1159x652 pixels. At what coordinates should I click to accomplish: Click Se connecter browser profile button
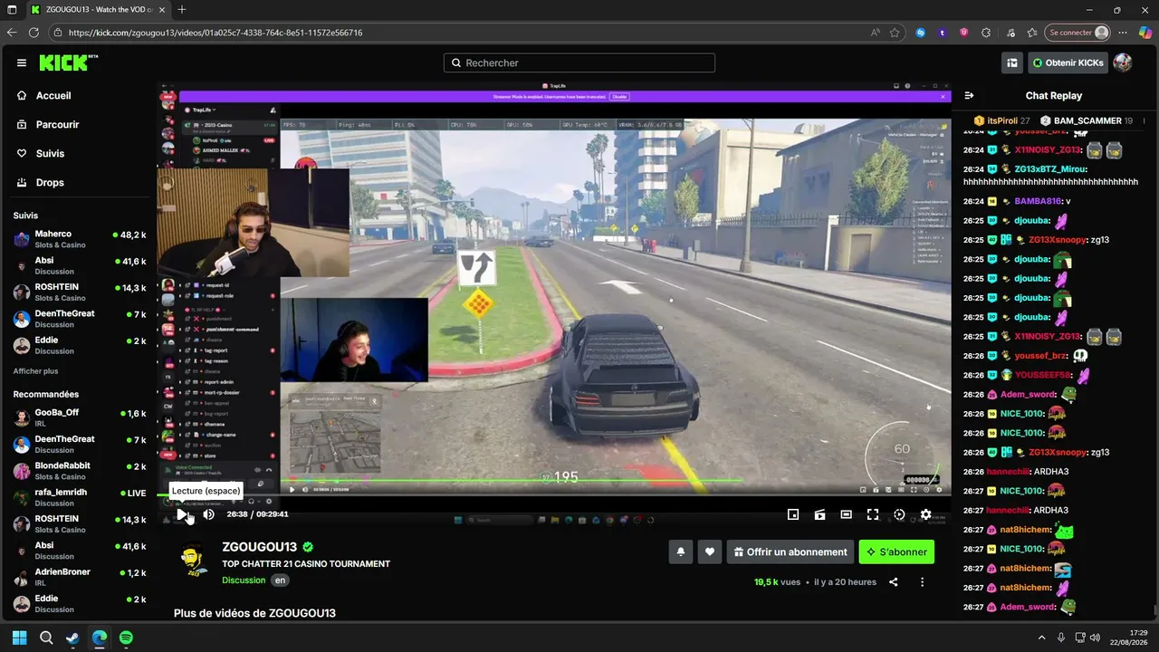pyautogui.click(x=1078, y=33)
